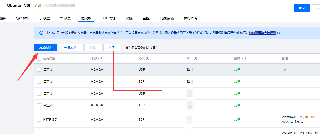Open the 如何配置防火墙规则 help link
The image size is (320, 134).
click(x=262, y=33)
